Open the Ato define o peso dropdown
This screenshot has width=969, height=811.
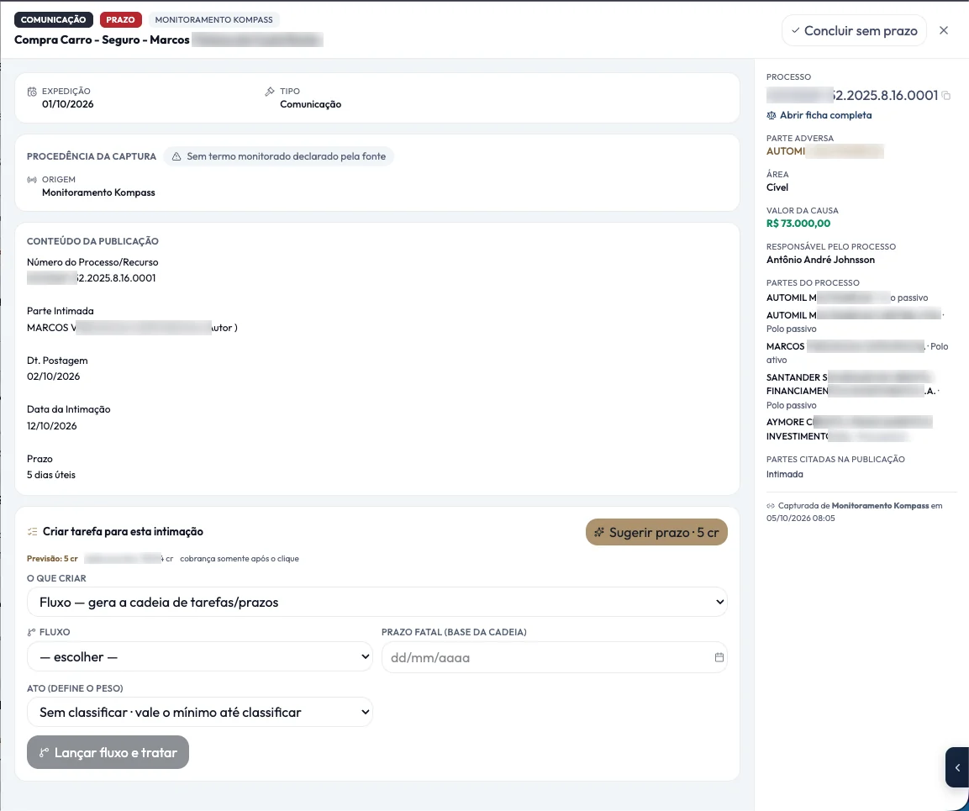coord(200,712)
